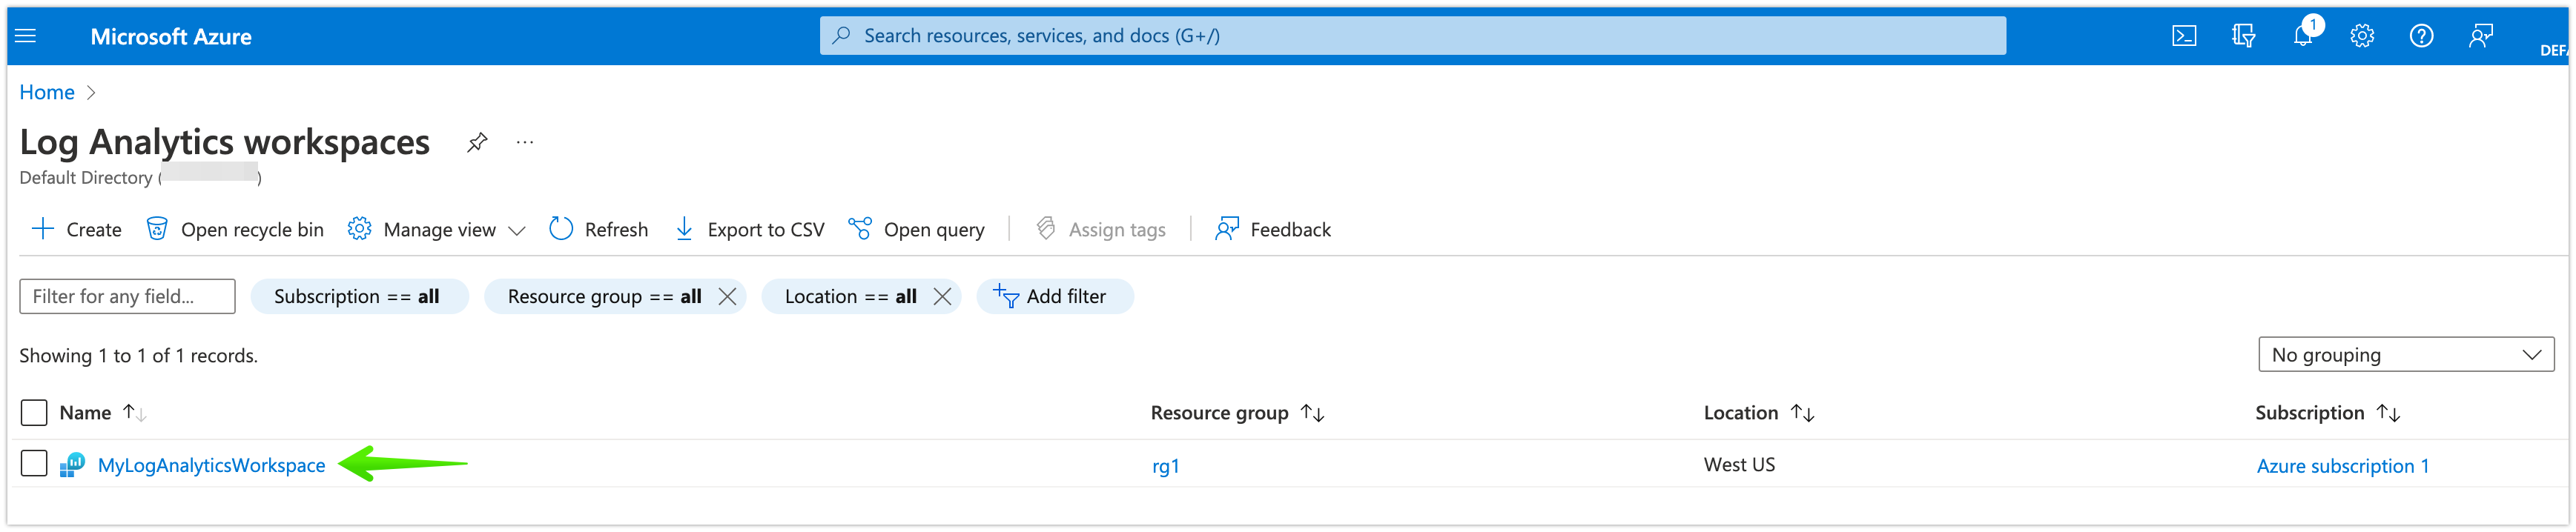Screen dimensions: 2576x532
Task: Sort by Location column arrows
Action: 1802,412
